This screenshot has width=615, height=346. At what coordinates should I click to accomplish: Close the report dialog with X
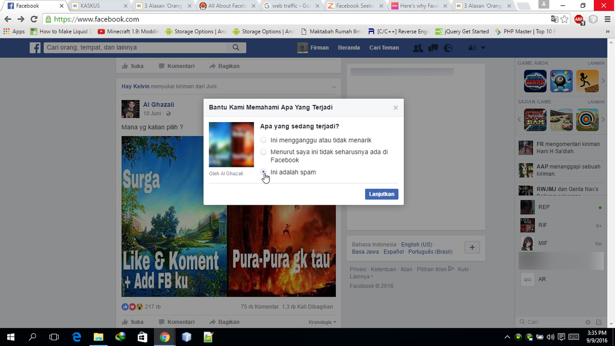point(395,108)
